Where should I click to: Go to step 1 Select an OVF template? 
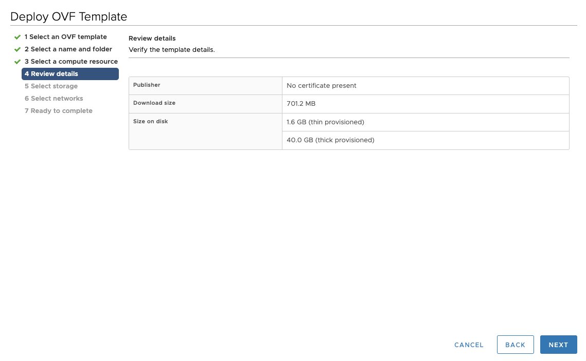[66, 37]
